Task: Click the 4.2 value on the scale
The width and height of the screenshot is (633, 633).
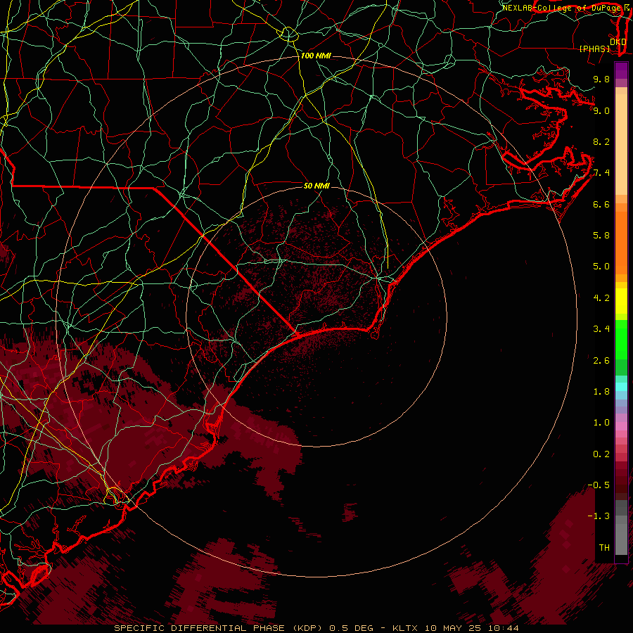Action: (601, 298)
